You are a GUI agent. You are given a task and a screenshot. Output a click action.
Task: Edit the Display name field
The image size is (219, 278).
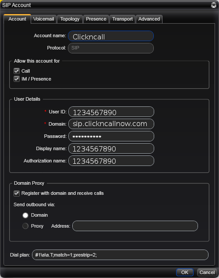click(111, 148)
